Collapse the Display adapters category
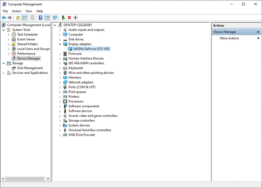This screenshot has height=188, width=262. (60, 44)
